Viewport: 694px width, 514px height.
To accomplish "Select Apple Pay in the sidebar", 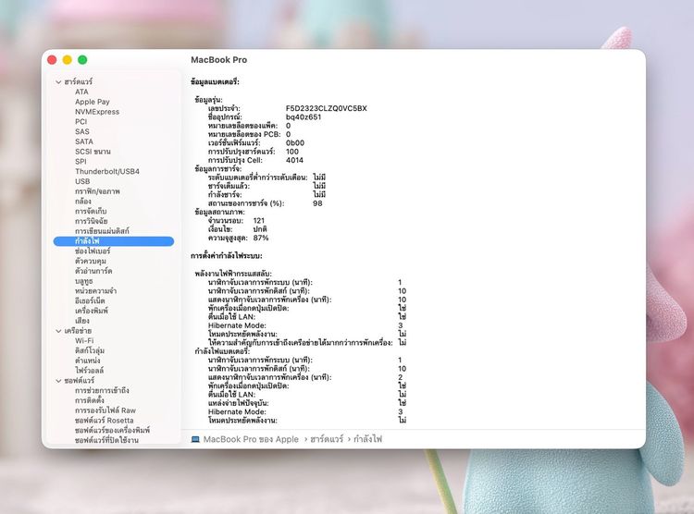I will pos(92,102).
